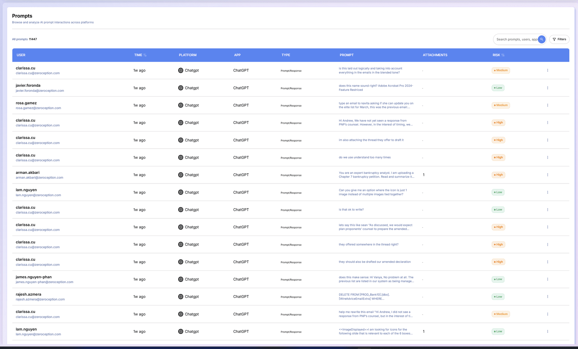The height and width of the screenshot is (349, 578).
Task: Click the ATTACHMENTS column header
Action: pos(435,55)
